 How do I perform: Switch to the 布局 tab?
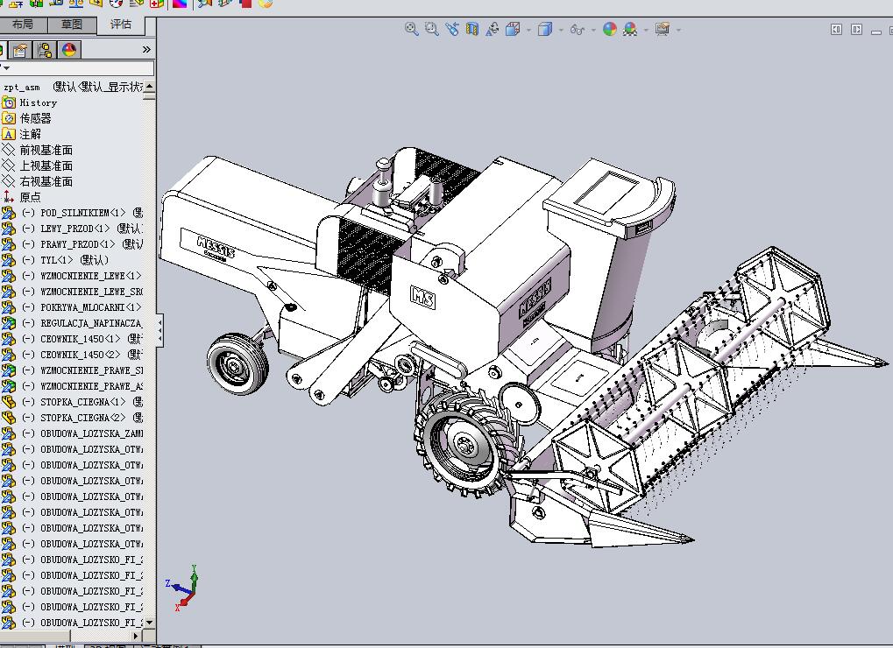click(23, 25)
